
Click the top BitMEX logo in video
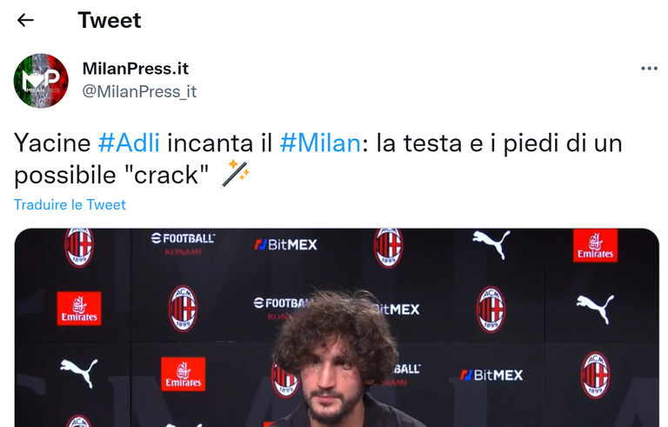coord(286,244)
